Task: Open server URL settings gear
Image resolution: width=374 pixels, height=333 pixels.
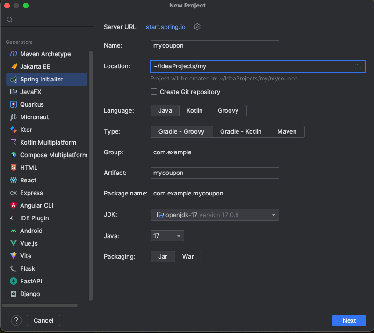Action: coord(197,27)
